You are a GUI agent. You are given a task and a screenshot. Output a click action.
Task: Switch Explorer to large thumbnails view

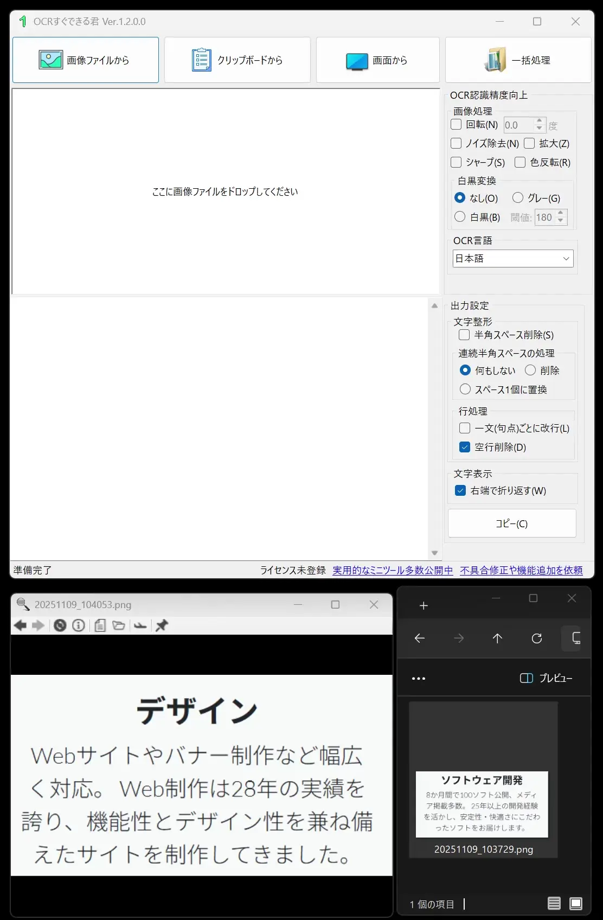tap(576, 903)
